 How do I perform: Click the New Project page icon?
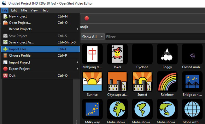pos(5,16)
